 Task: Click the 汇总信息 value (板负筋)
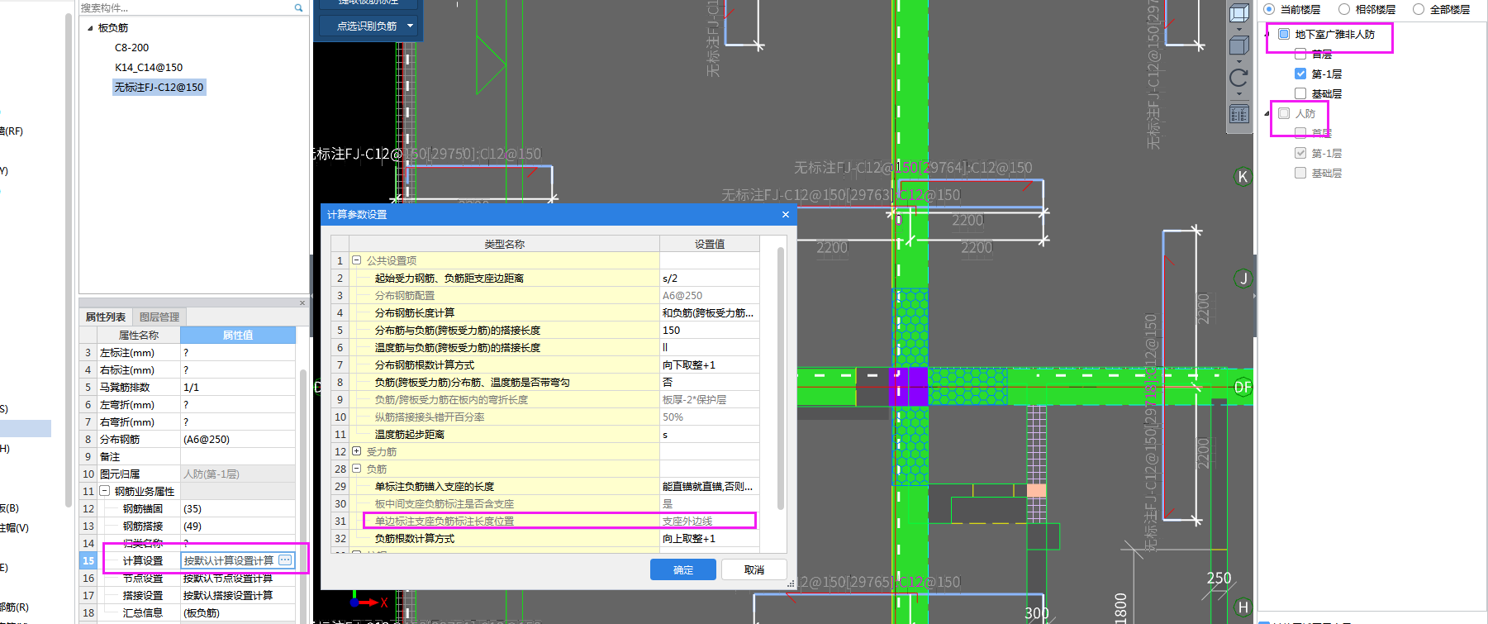click(x=238, y=612)
